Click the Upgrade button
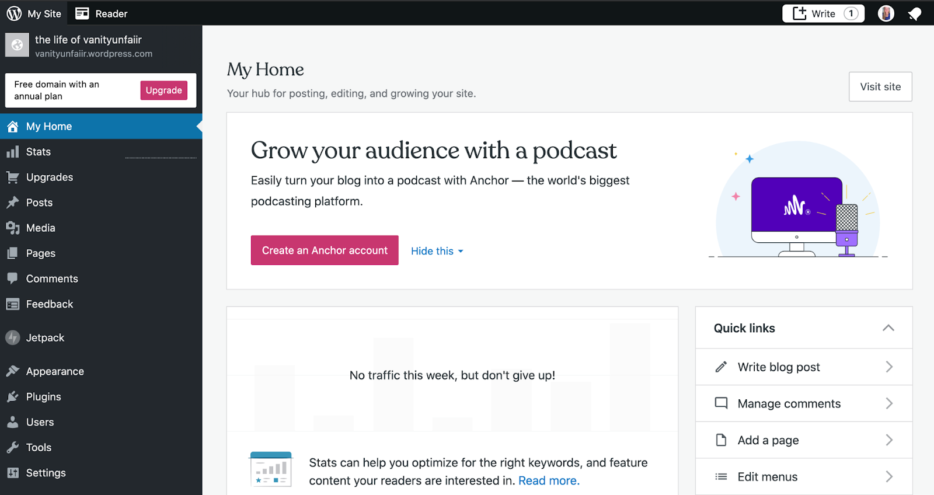 (164, 90)
